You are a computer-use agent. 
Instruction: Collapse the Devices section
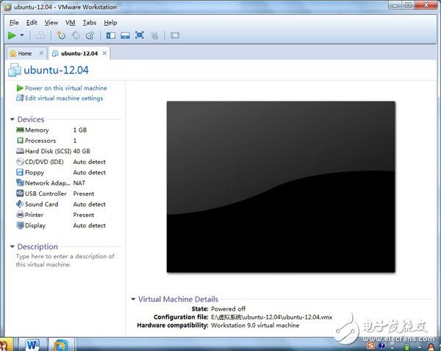tap(12, 119)
